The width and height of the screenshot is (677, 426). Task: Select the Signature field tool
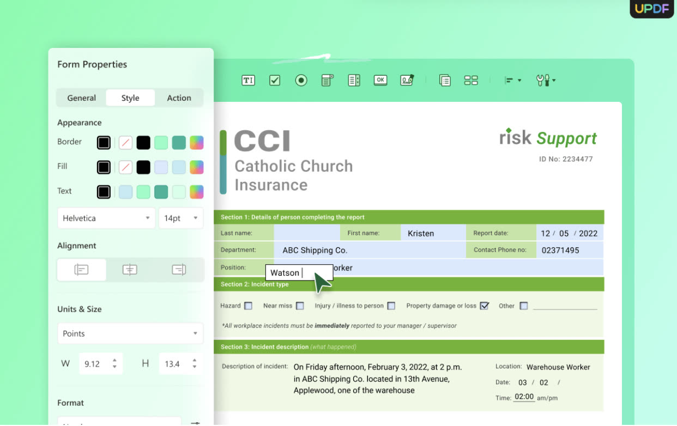pos(407,80)
